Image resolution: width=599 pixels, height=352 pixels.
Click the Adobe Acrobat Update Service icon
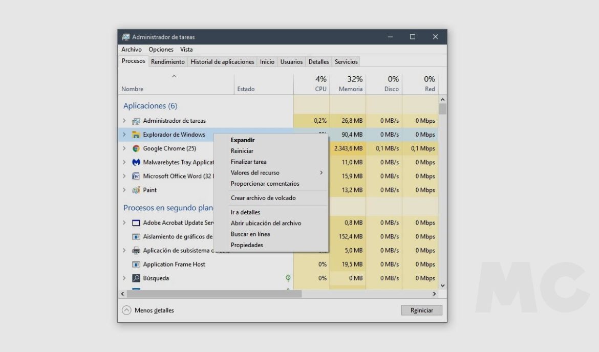coord(136,223)
